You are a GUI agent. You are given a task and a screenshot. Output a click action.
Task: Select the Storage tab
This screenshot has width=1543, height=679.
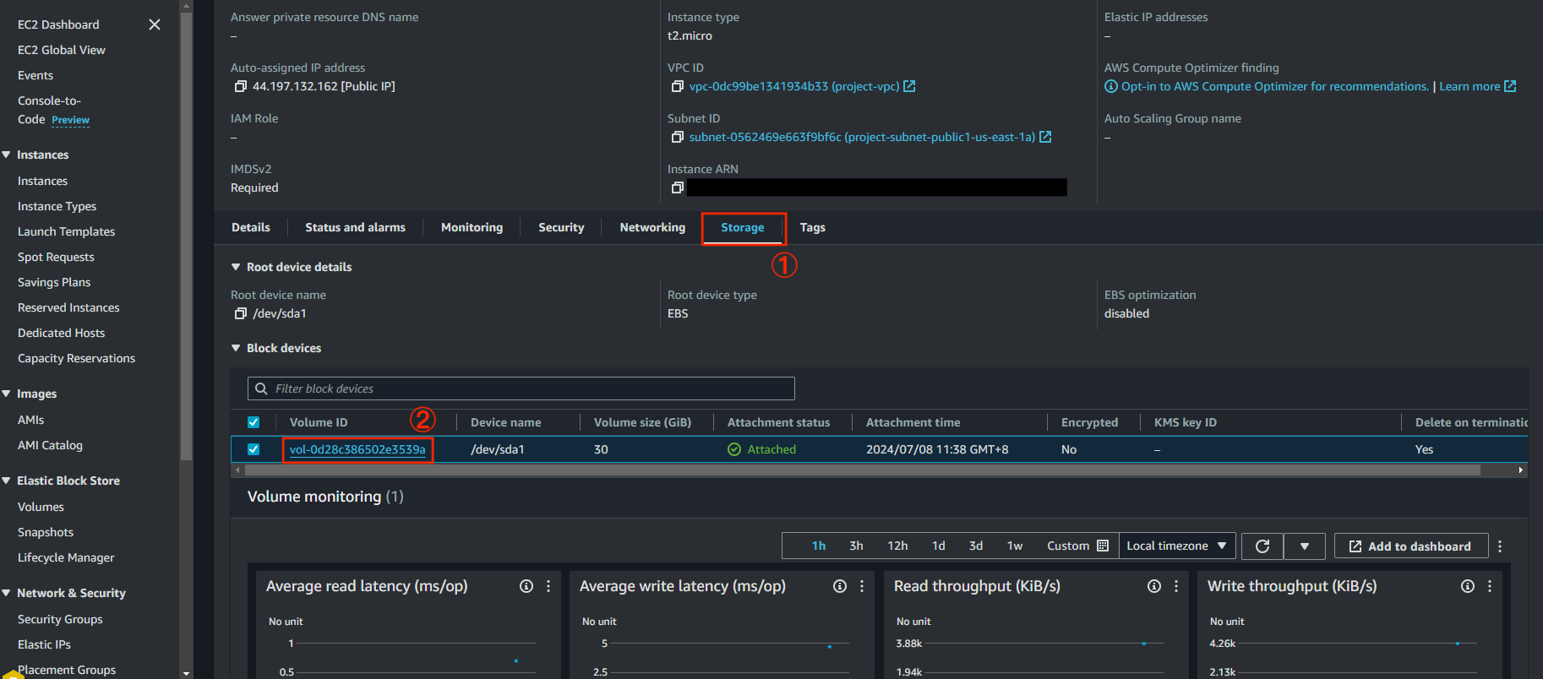click(743, 227)
